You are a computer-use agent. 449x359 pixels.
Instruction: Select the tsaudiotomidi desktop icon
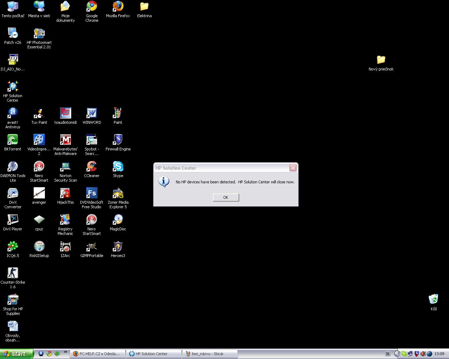(65, 116)
